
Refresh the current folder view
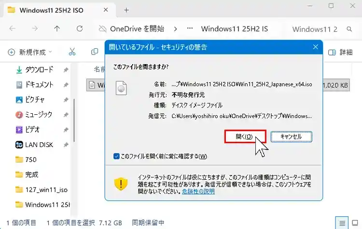pyautogui.click(x=80, y=28)
